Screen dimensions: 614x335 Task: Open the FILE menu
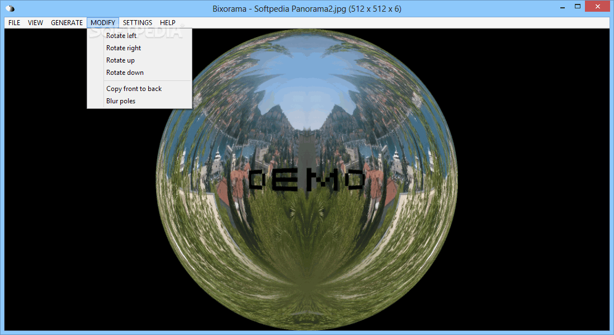(14, 23)
